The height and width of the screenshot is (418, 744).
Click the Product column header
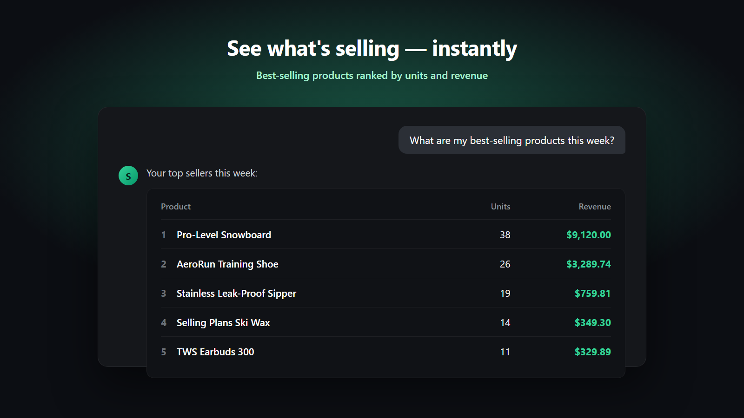[x=176, y=207]
